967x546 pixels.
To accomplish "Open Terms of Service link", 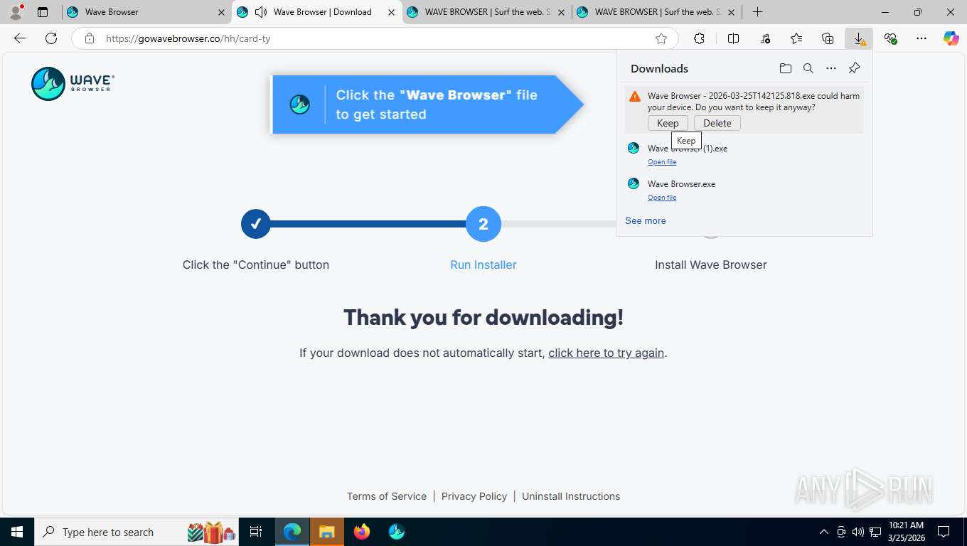I will (x=387, y=496).
